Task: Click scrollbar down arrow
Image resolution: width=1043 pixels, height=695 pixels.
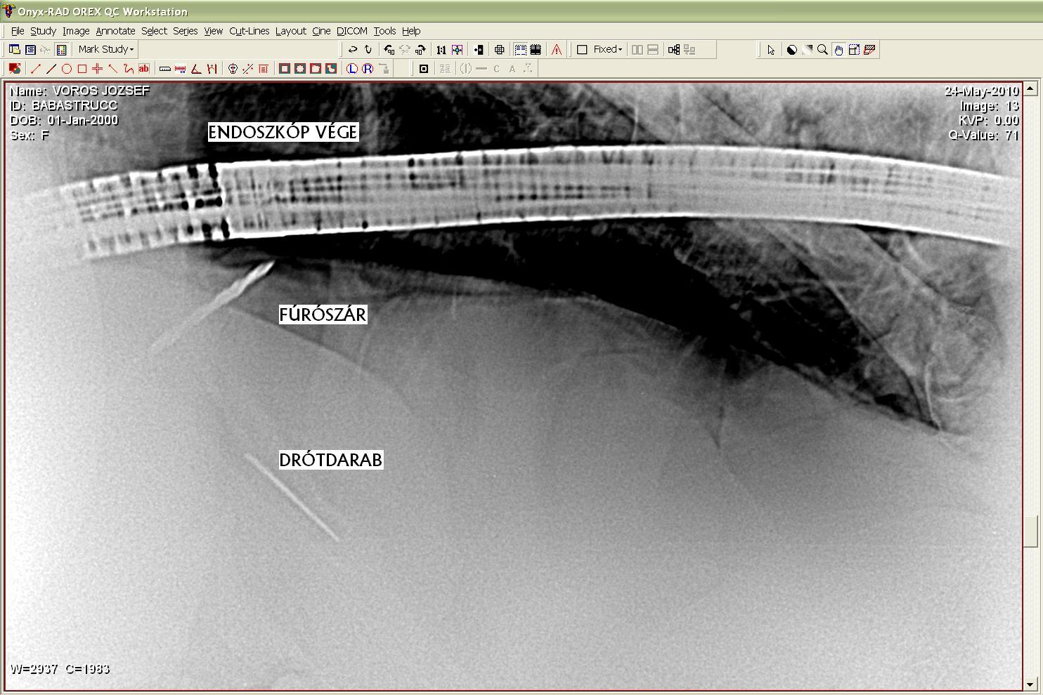Action: 1030,684
